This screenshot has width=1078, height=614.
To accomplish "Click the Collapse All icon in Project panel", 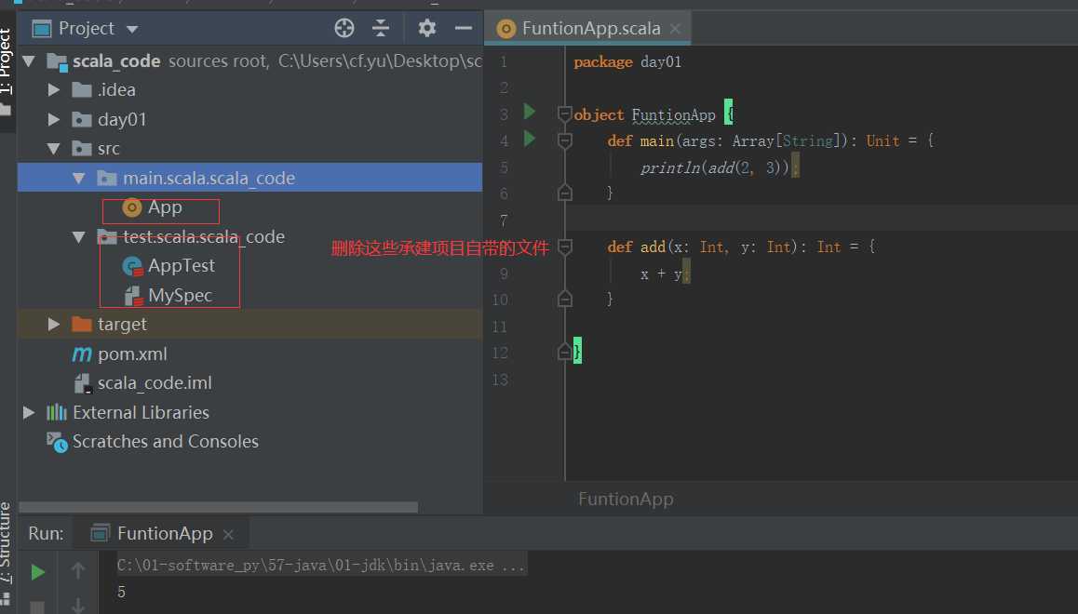I will coord(380,28).
